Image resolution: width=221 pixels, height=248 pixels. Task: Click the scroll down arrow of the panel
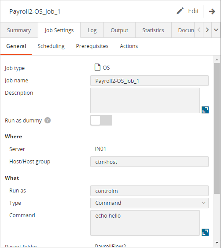(217, 242)
